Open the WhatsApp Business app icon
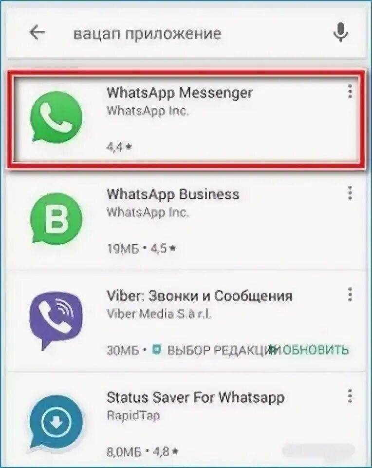Image resolution: width=372 pixels, height=468 pixels. 56,218
